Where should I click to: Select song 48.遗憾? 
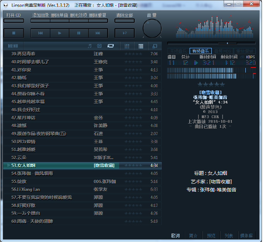coord(82,126)
